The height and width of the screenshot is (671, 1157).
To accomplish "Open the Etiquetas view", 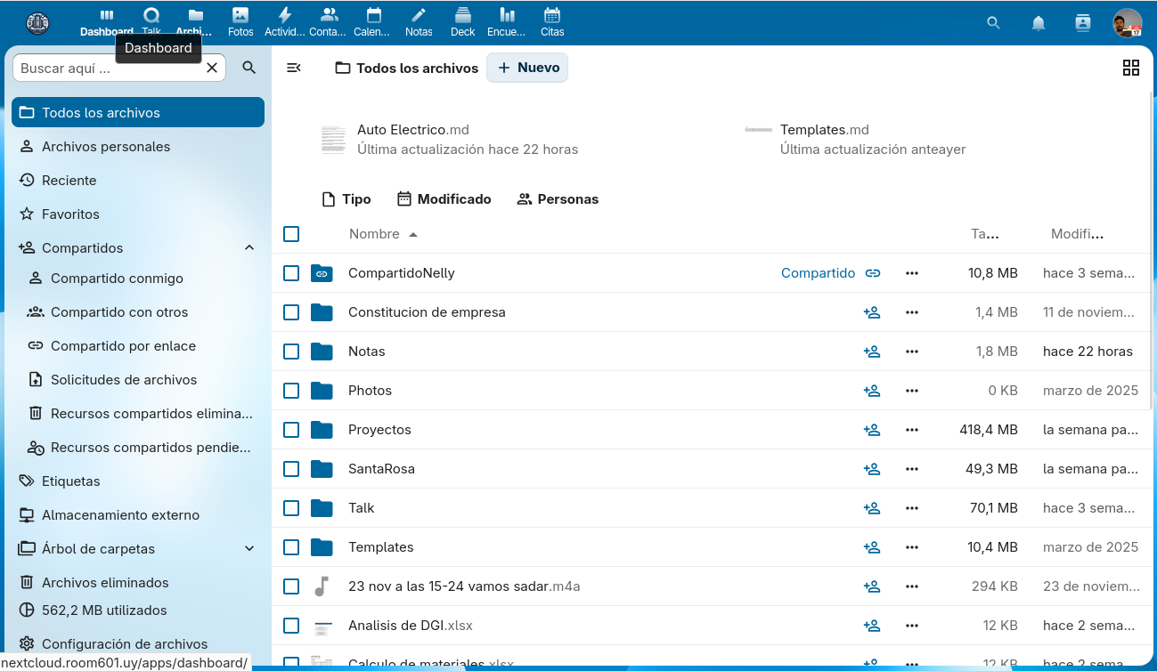I will click(x=138, y=481).
